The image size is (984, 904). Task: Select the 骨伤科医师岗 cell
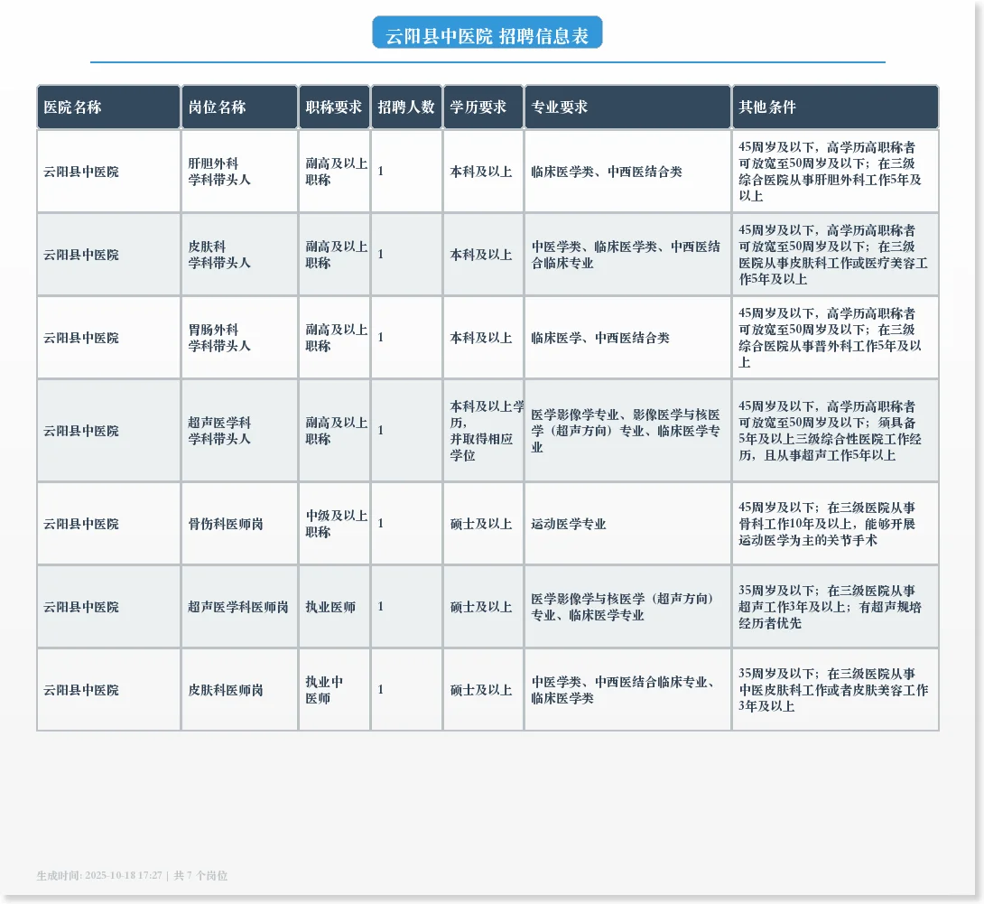coord(239,524)
